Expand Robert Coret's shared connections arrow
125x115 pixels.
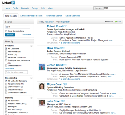tap(60, 43)
